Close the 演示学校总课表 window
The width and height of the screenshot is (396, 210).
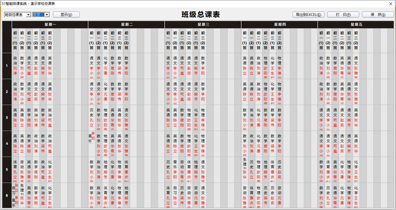coord(390,3)
